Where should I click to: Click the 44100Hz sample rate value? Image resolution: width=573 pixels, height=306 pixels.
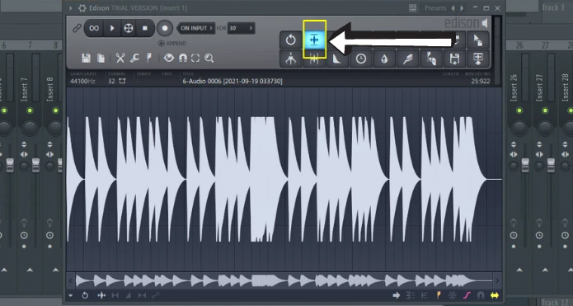click(x=82, y=81)
